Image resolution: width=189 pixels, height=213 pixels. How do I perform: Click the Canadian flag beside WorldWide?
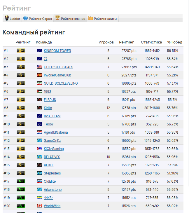40,206
